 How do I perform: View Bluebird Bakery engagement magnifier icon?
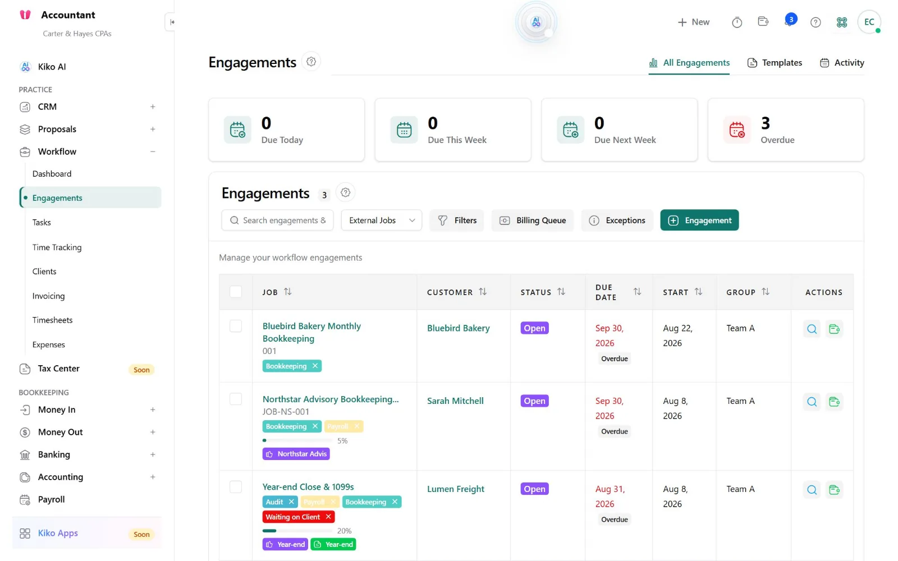812,329
